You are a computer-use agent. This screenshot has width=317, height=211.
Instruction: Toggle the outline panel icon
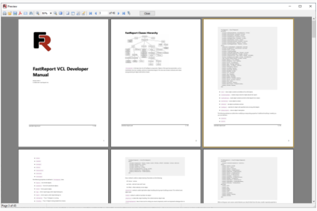pos(68,13)
